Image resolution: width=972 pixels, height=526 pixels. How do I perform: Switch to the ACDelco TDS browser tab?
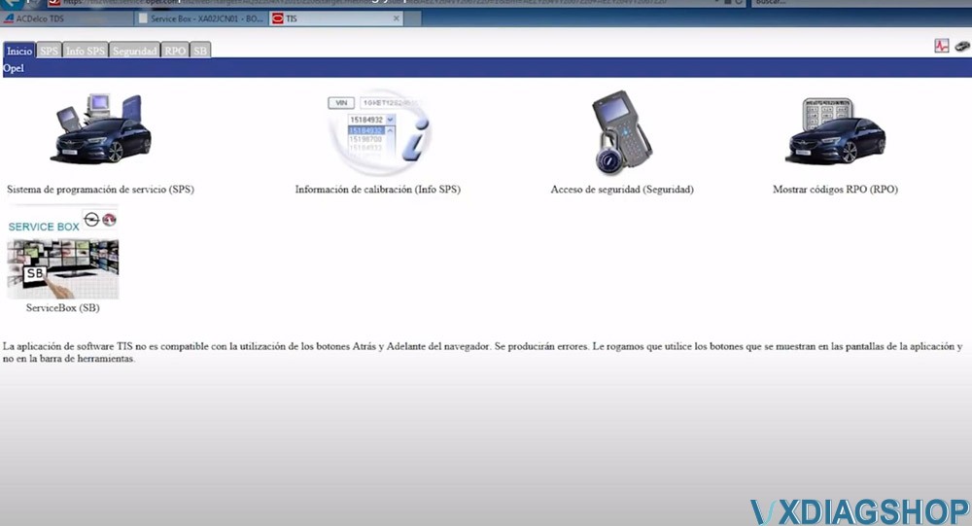coord(67,18)
